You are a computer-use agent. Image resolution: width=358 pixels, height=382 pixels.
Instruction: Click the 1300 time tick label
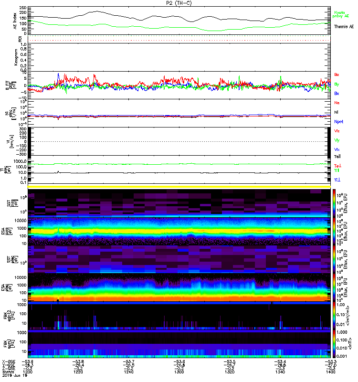[179, 372]
